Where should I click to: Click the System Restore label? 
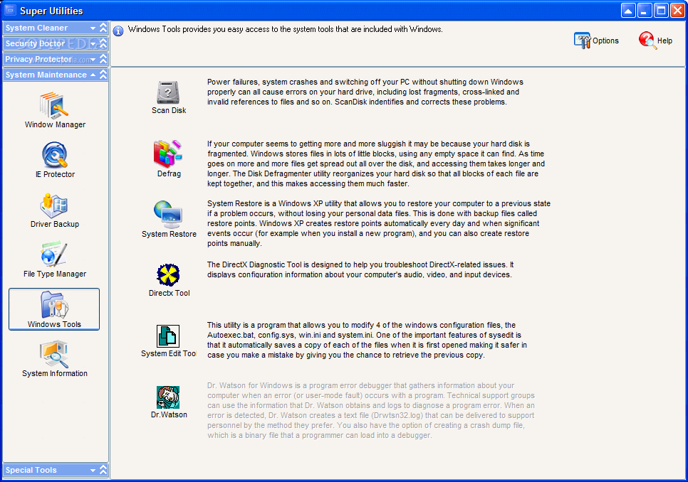(x=169, y=234)
